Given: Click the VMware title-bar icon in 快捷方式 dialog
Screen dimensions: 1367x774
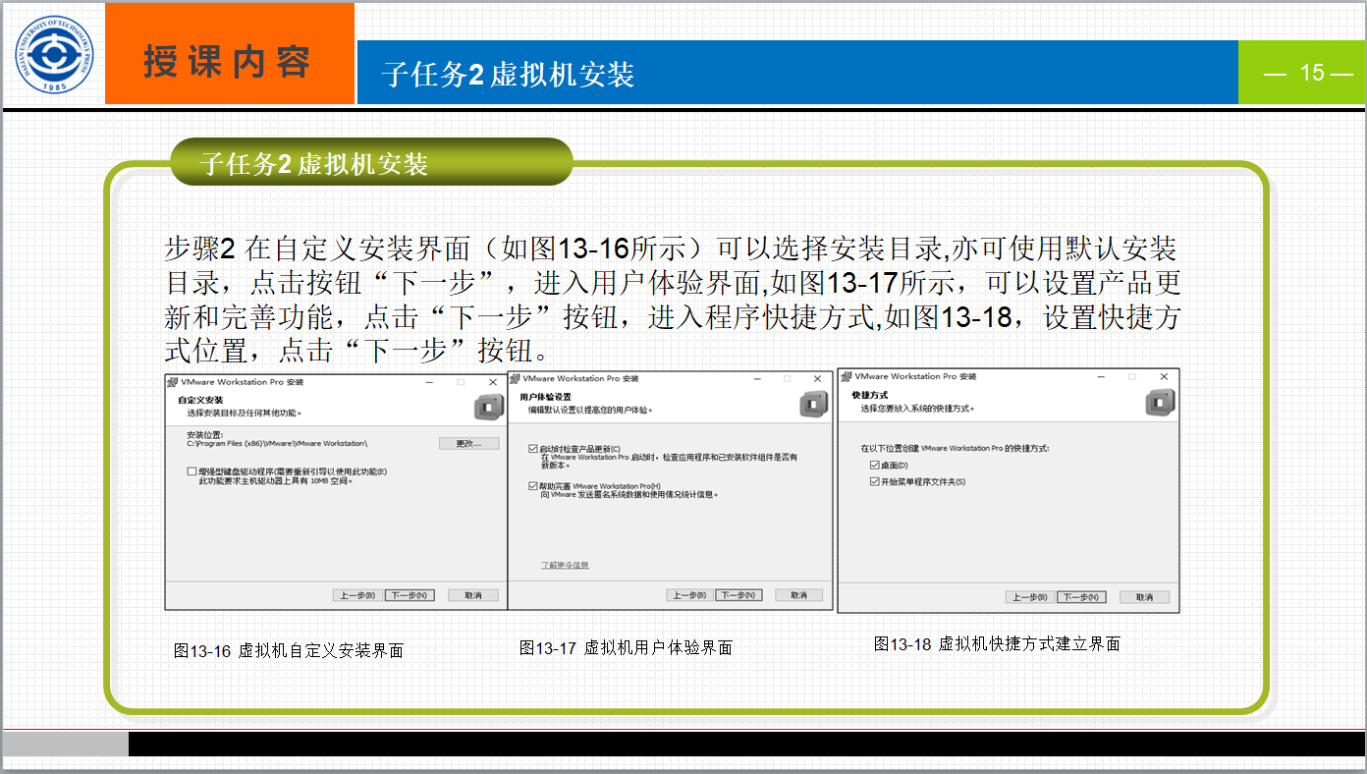Looking at the screenshot, I should coord(846,376).
